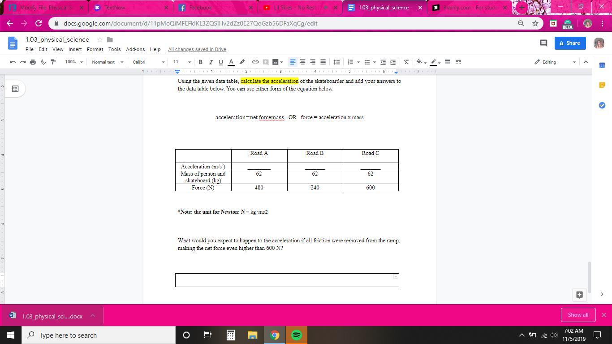Screen dimensions: 612x344
Task: Print the document using the printer icon
Action: click(33, 62)
